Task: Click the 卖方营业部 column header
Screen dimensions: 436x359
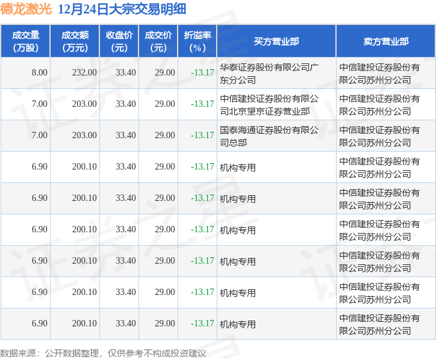Action: click(386, 42)
